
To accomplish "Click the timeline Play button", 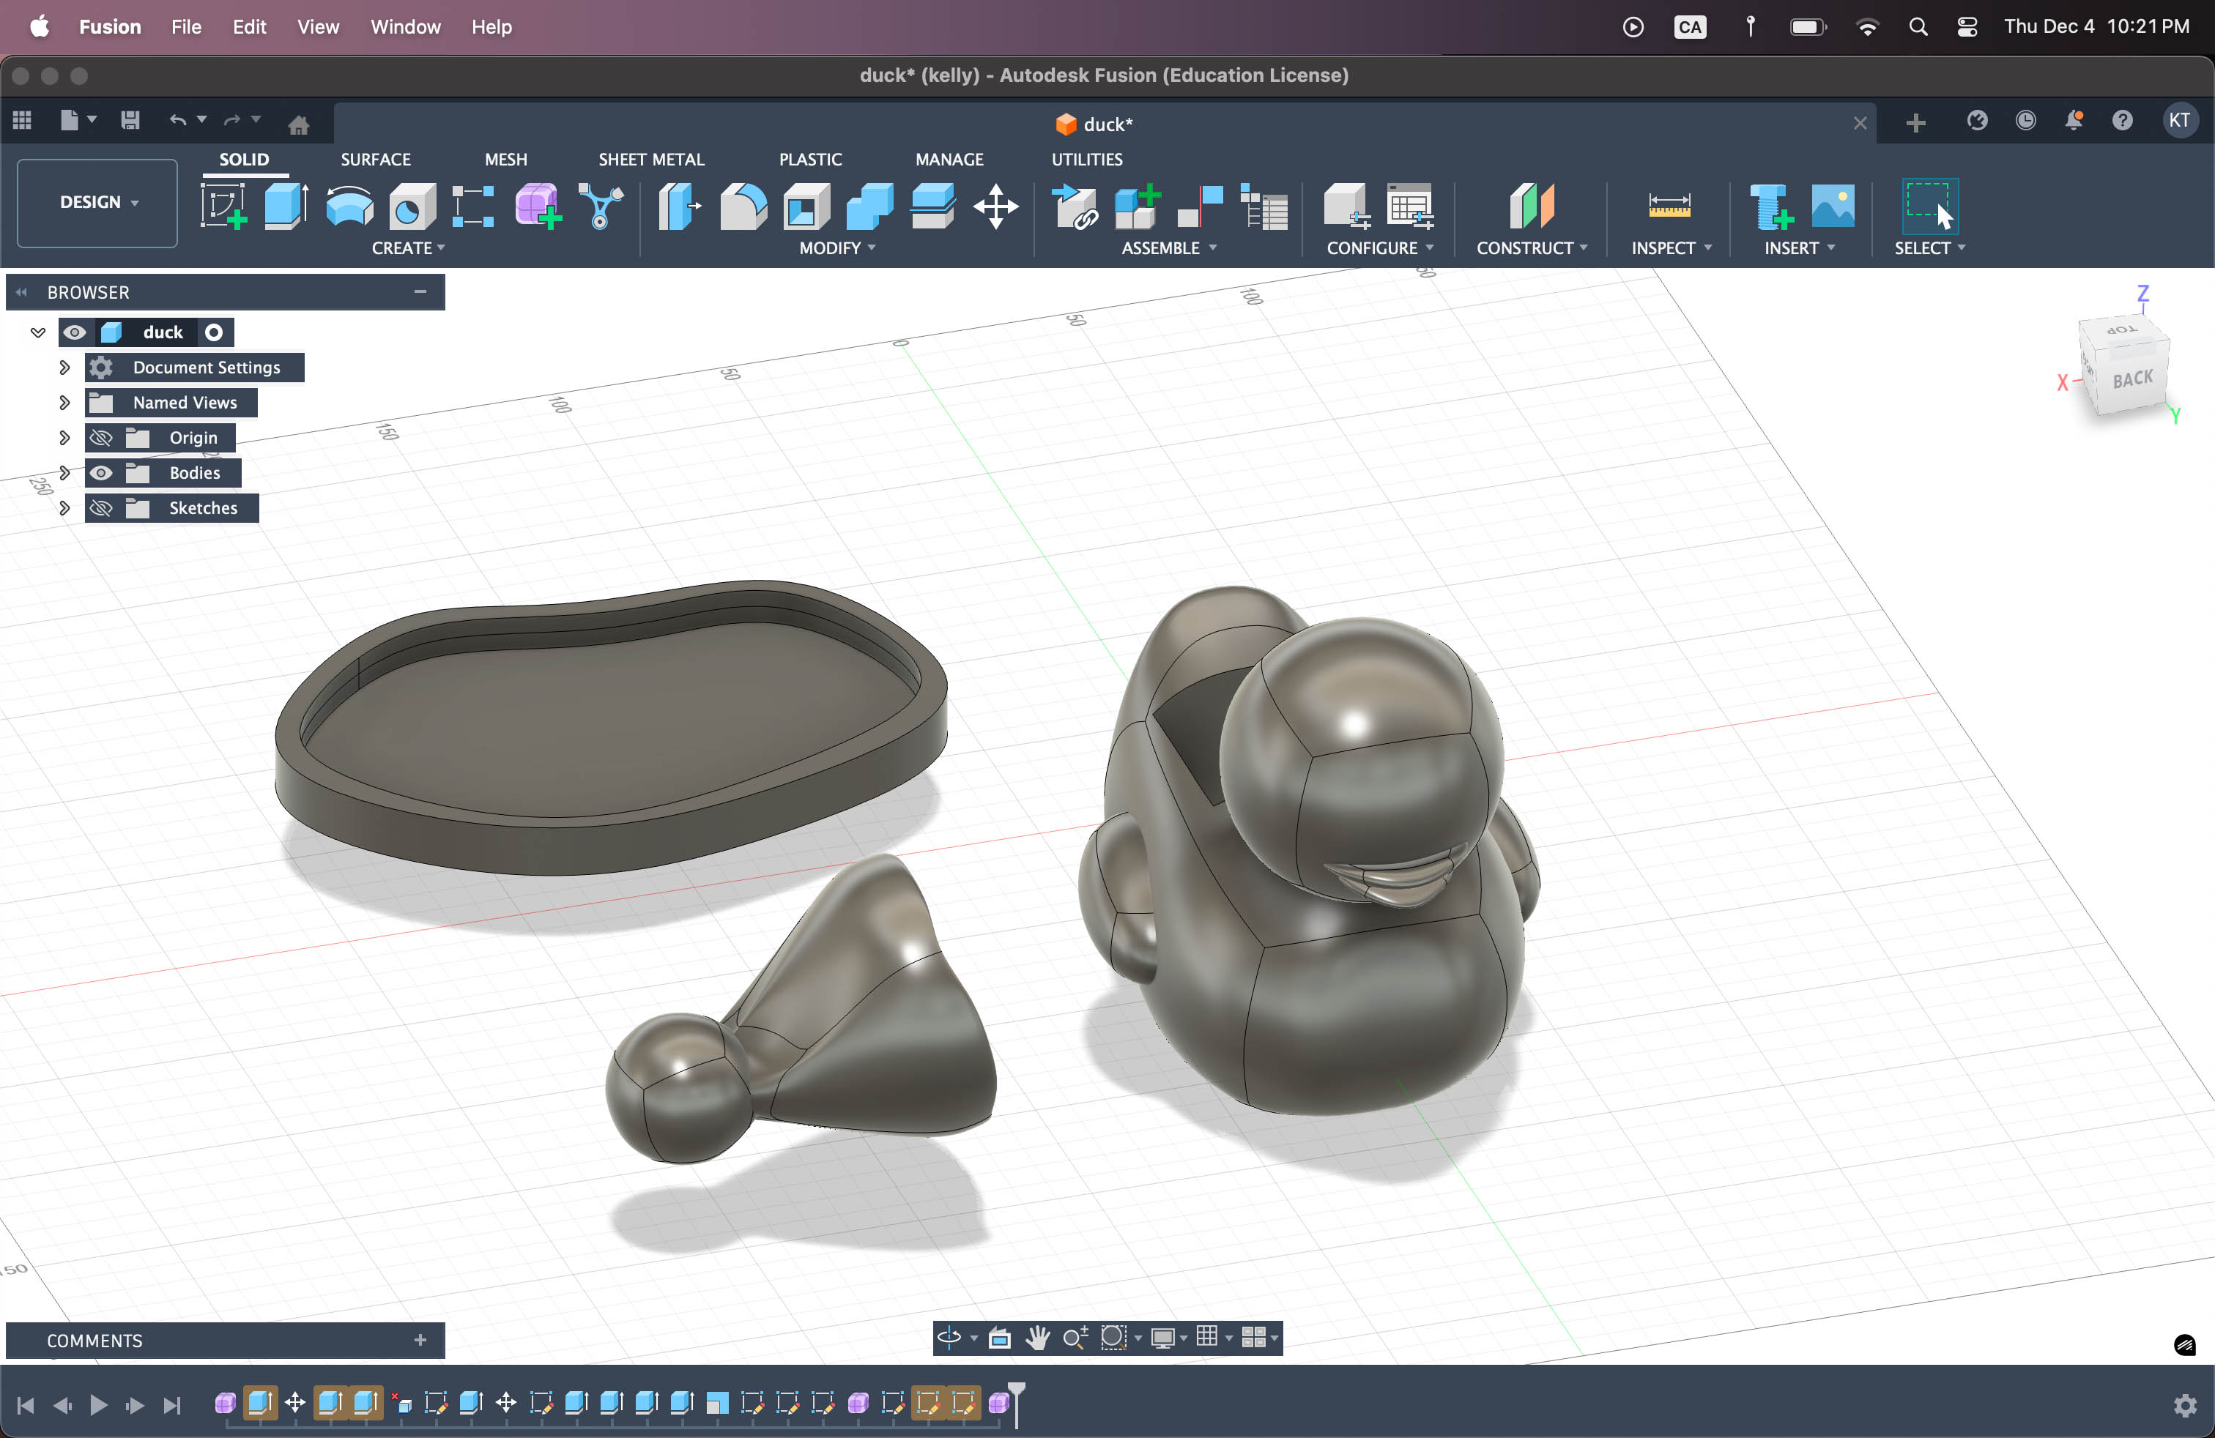I will pyautogui.click(x=99, y=1404).
